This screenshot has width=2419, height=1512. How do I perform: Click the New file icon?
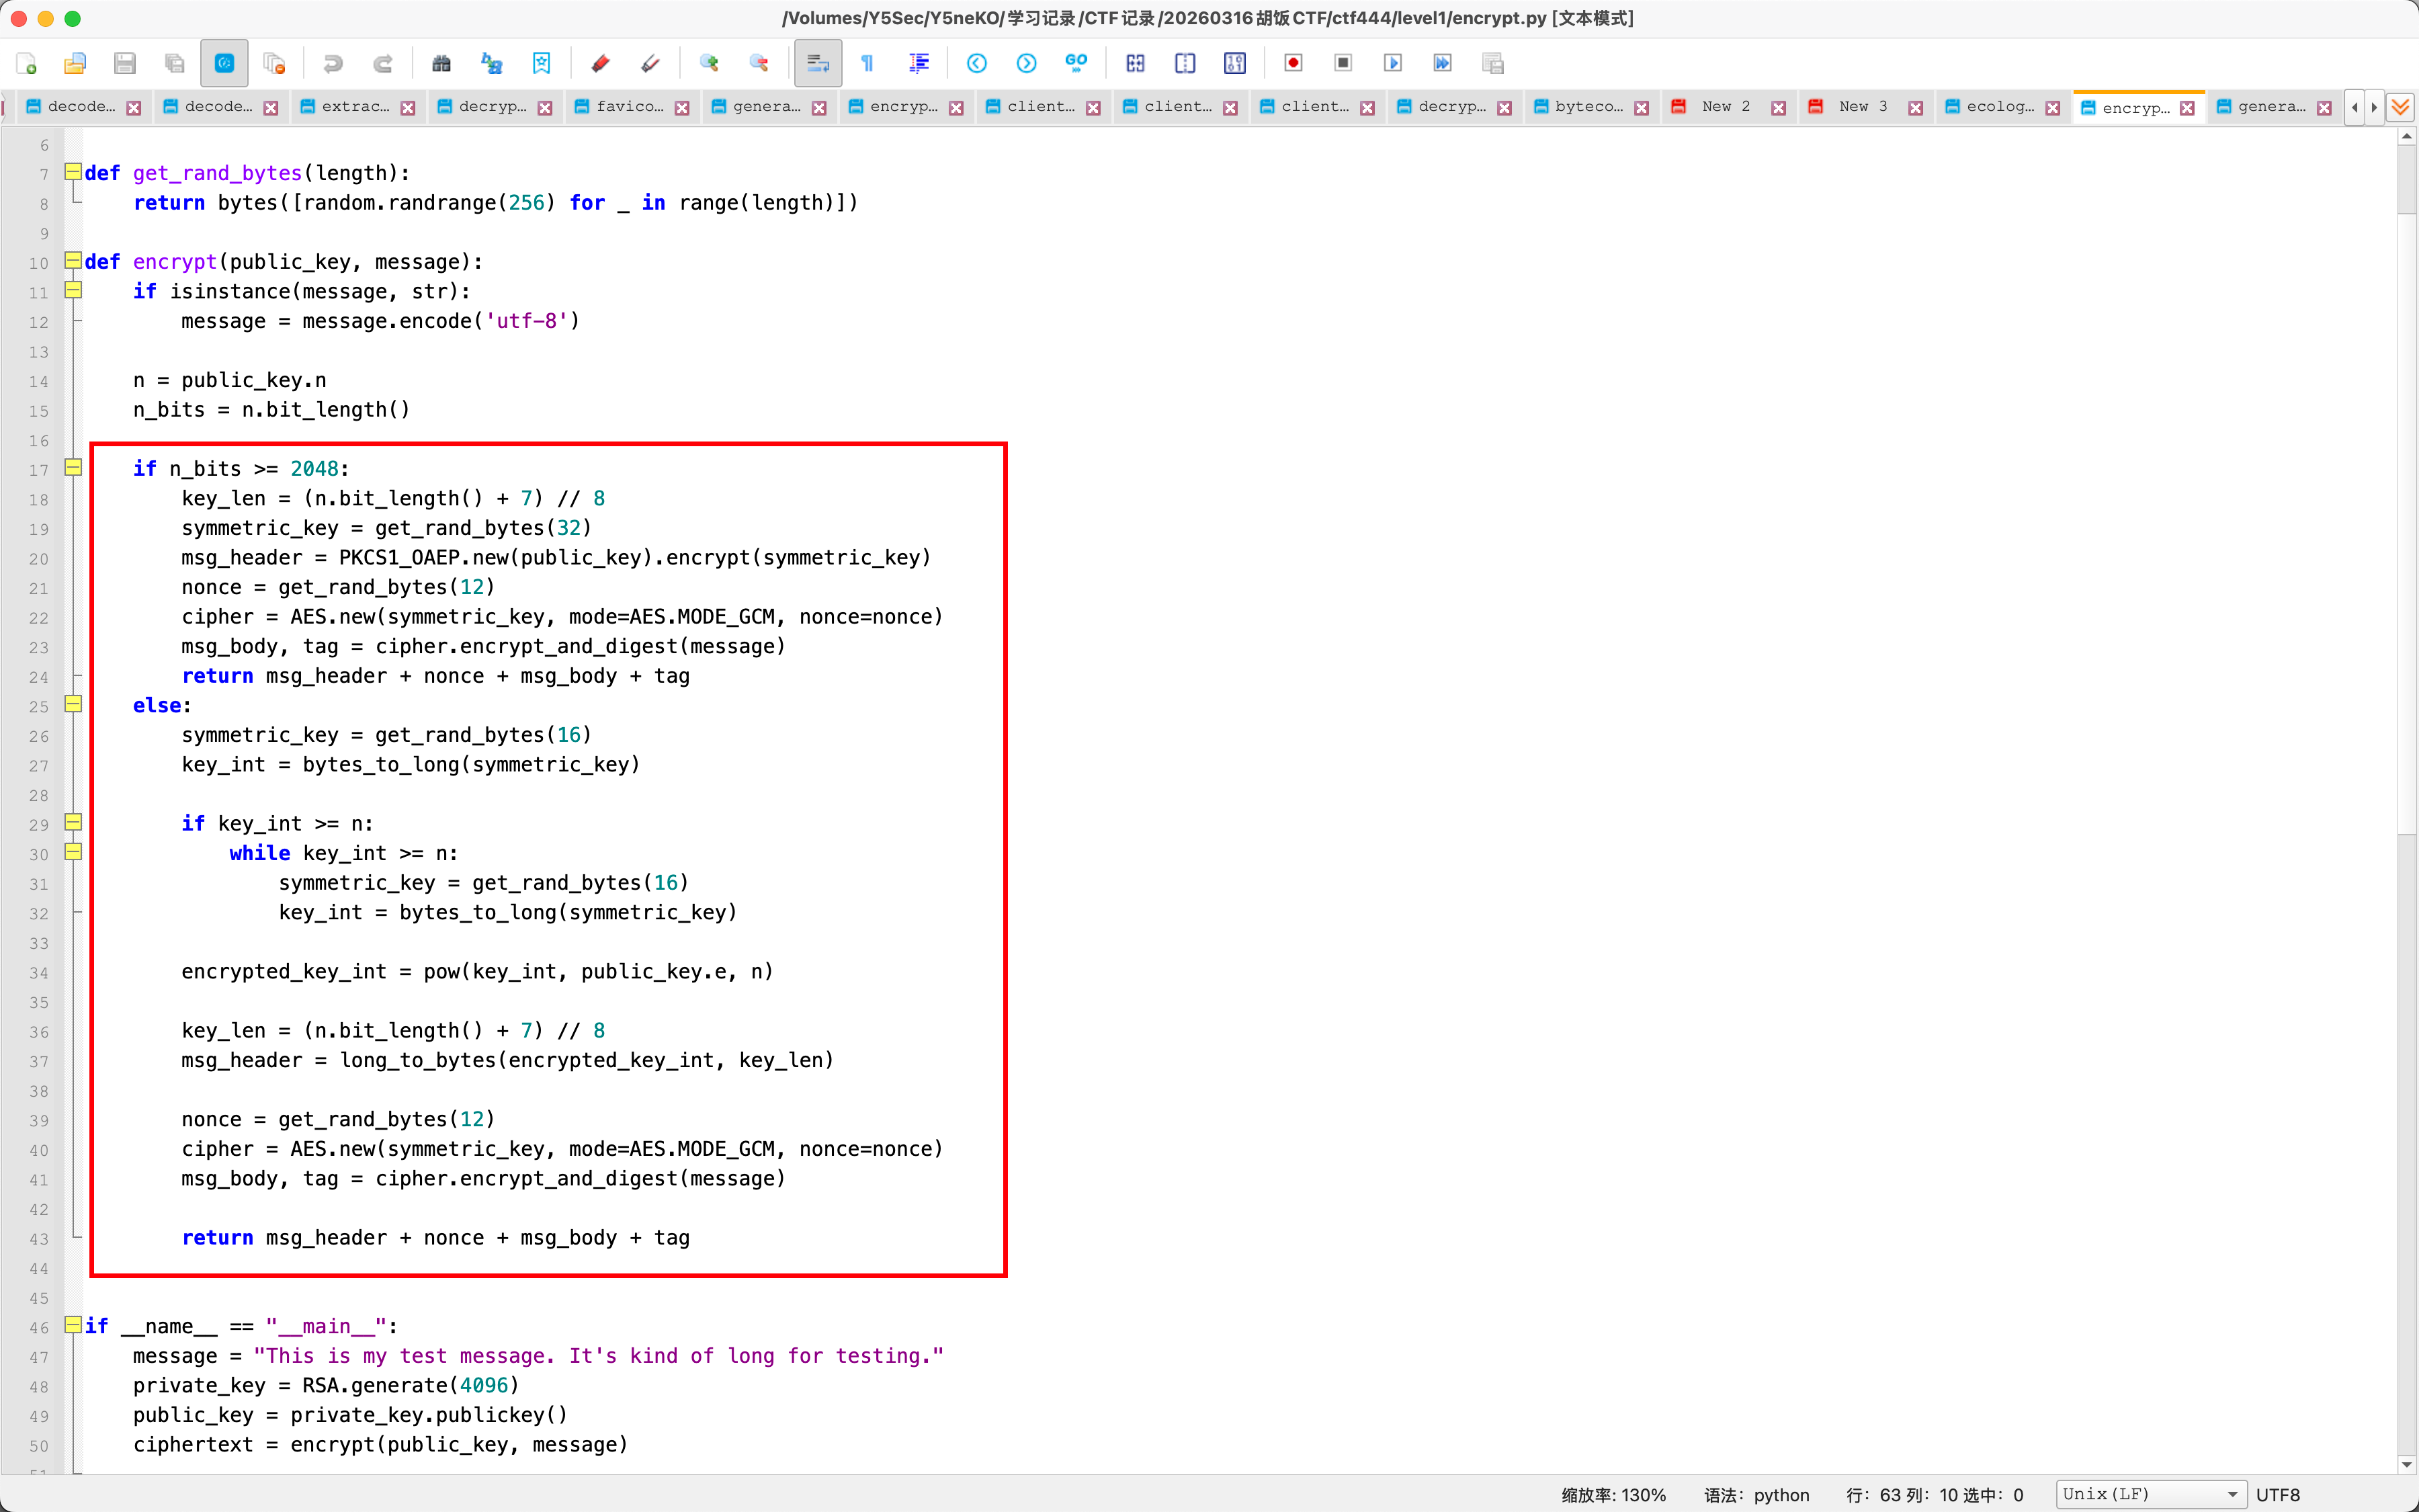tap(27, 63)
